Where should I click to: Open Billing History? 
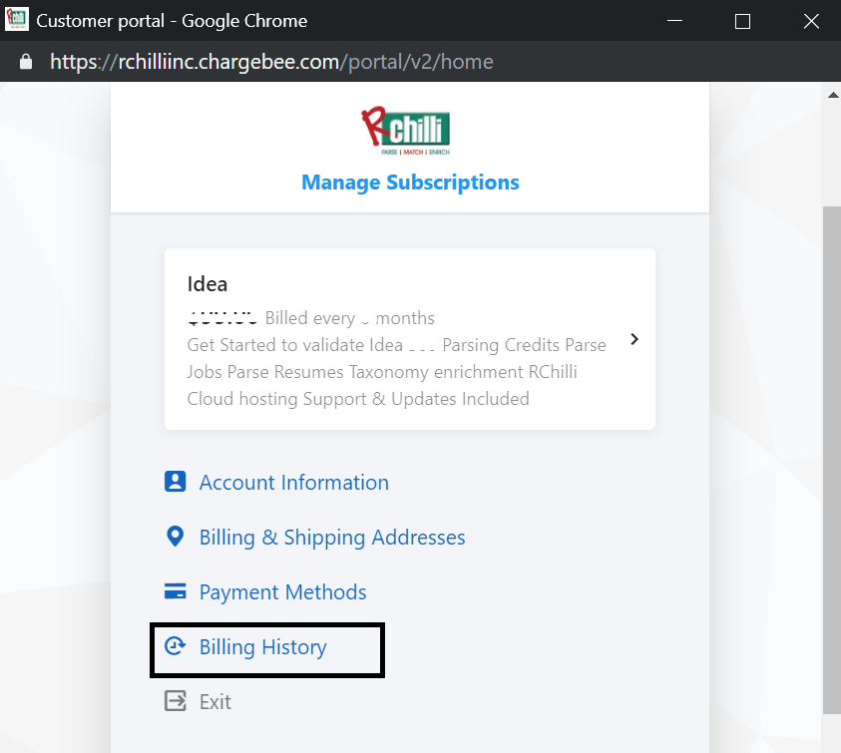point(262,647)
